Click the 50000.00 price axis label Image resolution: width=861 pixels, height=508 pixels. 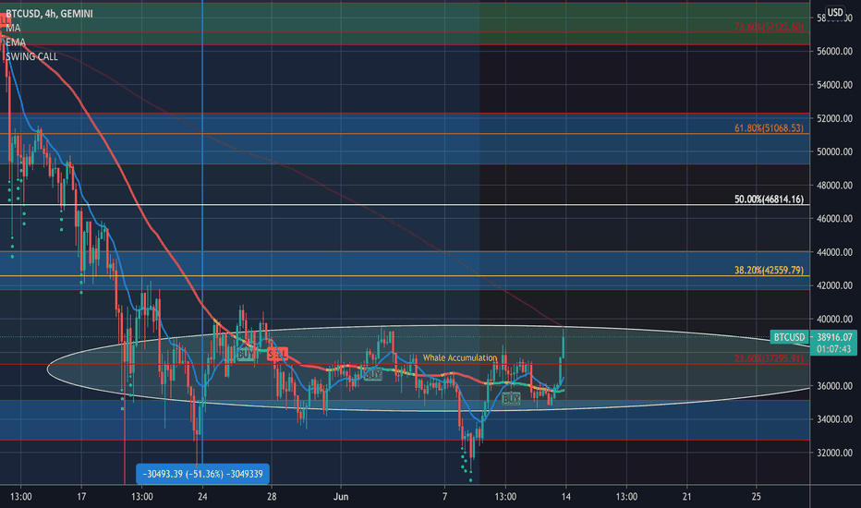pyautogui.click(x=834, y=151)
